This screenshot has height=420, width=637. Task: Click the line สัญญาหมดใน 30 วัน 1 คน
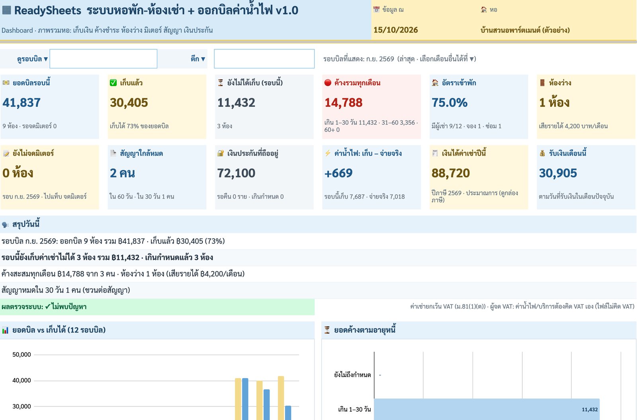point(66,290)
